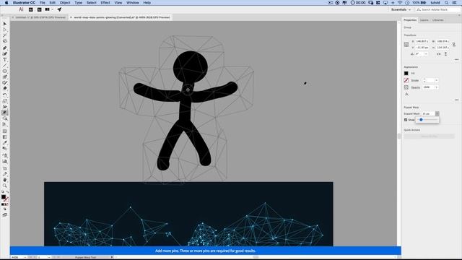Select the Eyedropper tool

(x=5, y=143)
